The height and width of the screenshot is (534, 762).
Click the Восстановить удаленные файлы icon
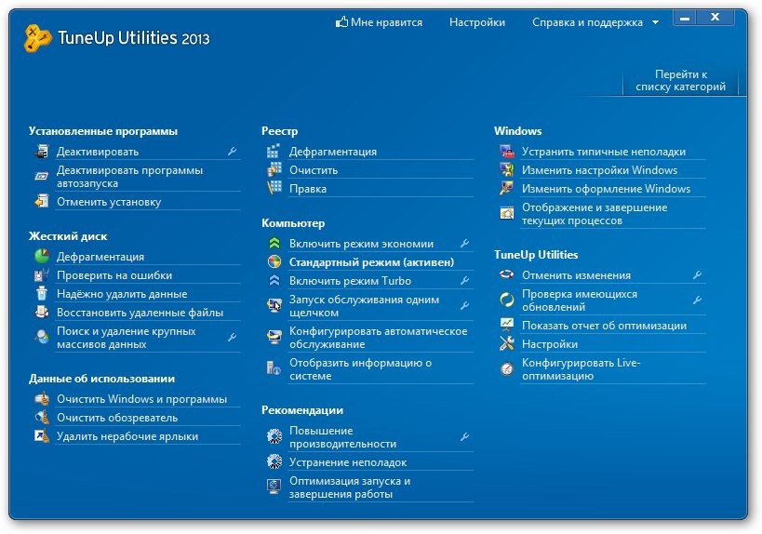(x=42, y=312)
